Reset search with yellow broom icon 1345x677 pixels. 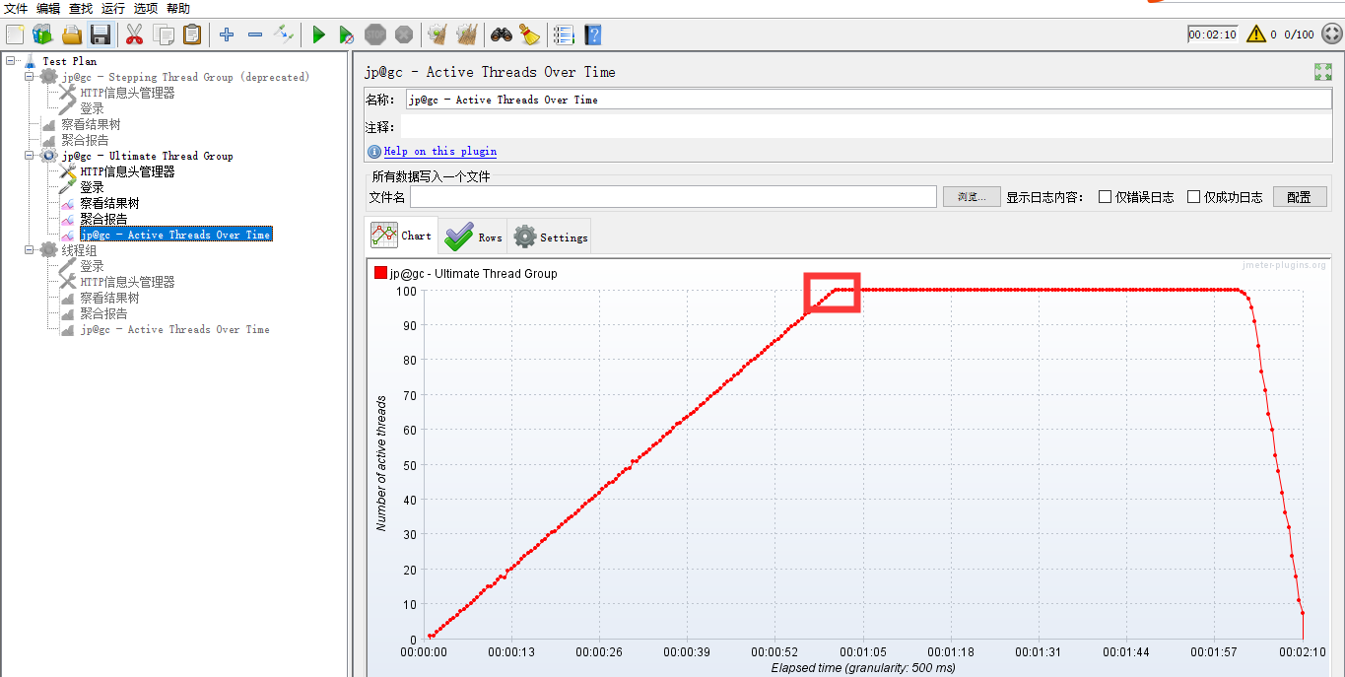tap(530, 34)
